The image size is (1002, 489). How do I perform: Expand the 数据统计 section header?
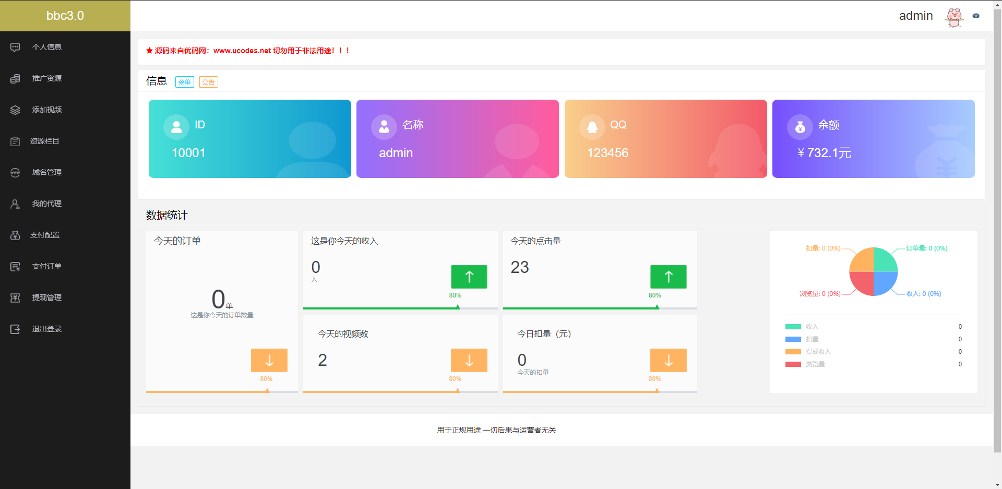(166, 215)
